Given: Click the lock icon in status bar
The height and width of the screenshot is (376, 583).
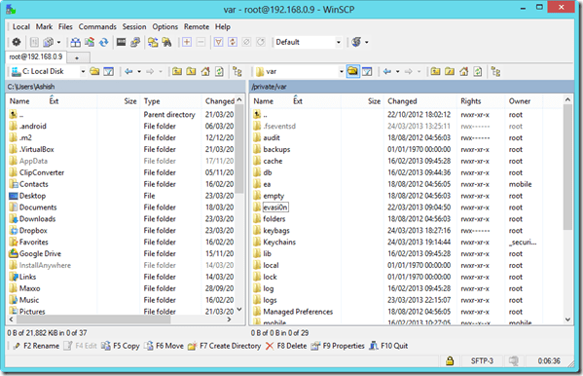Looking at the screenshot, I should coord(450,360).
